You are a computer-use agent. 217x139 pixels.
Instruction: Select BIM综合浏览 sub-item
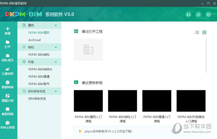[37, 99]
